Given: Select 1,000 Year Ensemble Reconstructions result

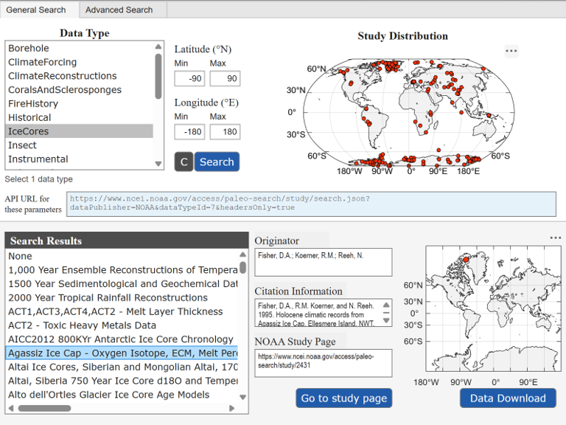Looking at the screenshot, I should click(122, 270).
